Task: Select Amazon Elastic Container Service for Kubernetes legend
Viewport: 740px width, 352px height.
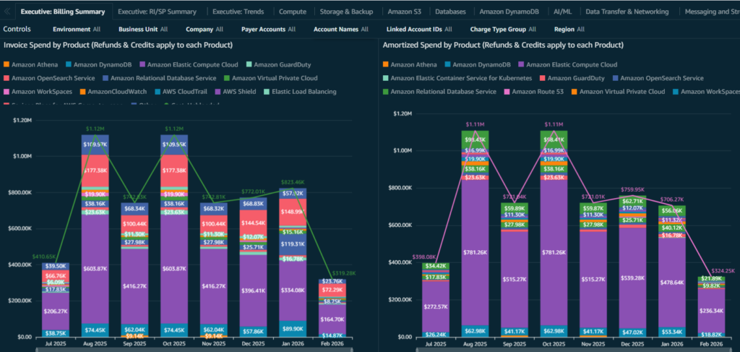Action: tap(457, 78)
